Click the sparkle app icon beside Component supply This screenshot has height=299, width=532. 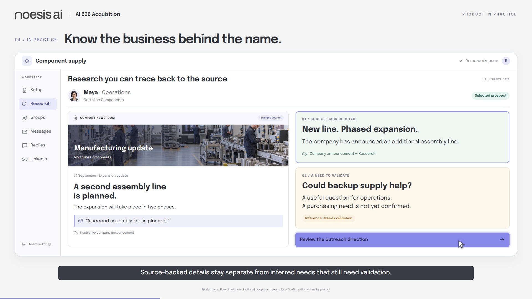click(27, 61)
